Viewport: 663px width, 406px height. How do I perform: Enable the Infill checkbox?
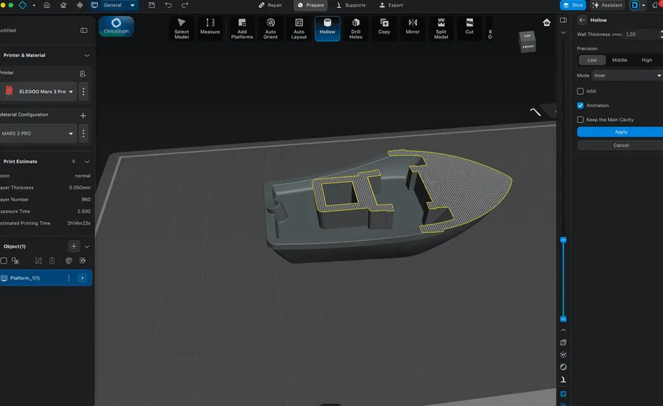[580, 91]
